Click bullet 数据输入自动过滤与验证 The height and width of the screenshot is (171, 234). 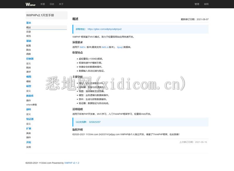click(x=92, y=71)
